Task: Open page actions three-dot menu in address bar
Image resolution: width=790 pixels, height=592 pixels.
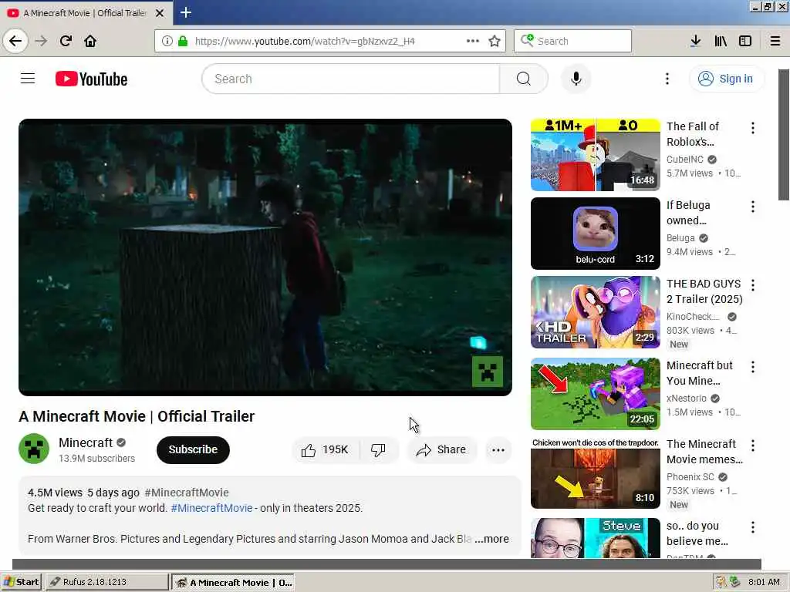Action: 473,41
